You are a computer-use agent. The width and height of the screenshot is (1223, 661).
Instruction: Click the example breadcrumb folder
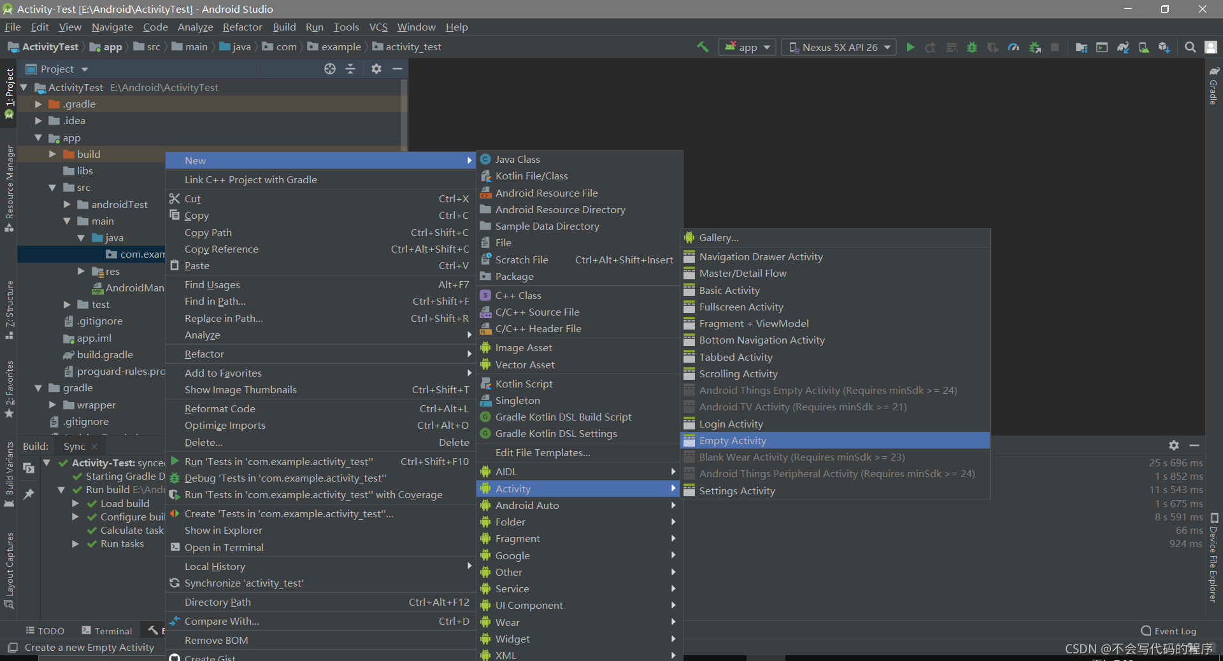(x=334, y=46)
